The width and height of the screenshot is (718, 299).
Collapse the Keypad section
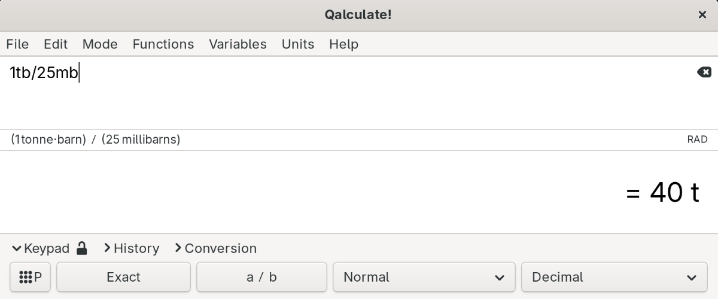pos(41,248)
